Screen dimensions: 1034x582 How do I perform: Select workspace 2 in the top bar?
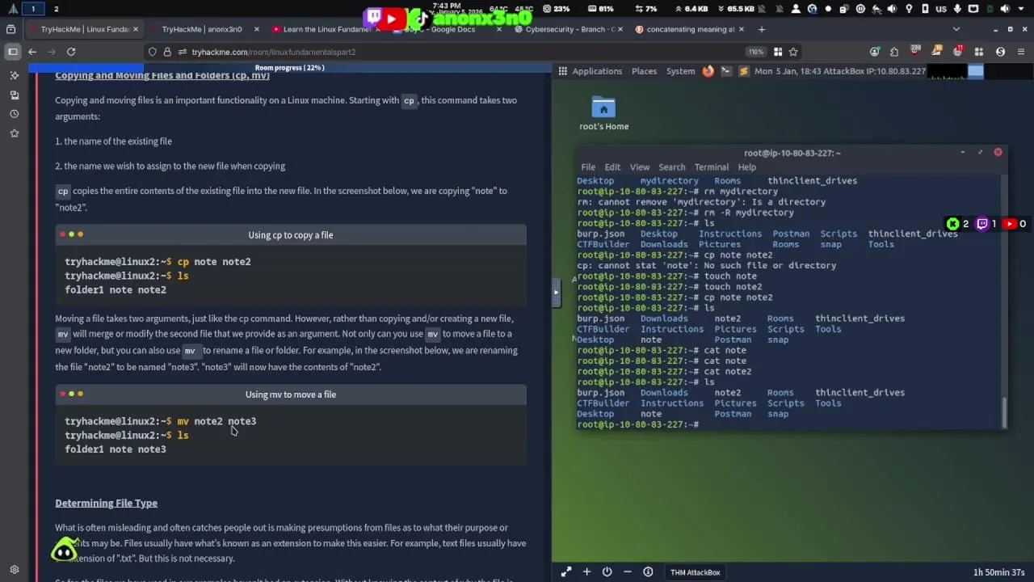[x=56, y=9]
